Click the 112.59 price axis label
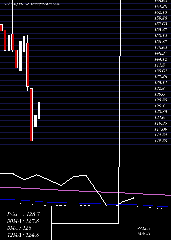 point(161,141)
